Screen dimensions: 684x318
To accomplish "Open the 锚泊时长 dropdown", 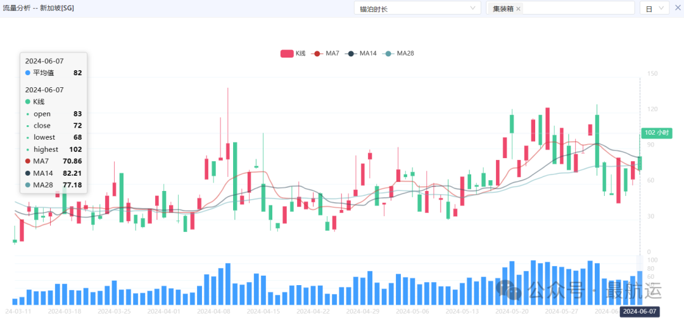I will [417, 8].
